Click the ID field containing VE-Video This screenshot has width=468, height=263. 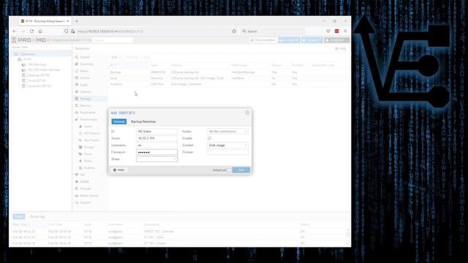156,131
